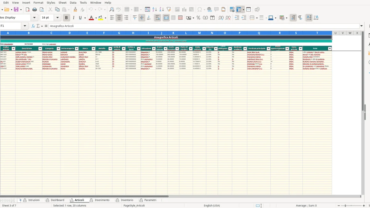Increase the cell indent
Image resolution: width=370 pixels, height=208 pixels.
pos(237,18)
